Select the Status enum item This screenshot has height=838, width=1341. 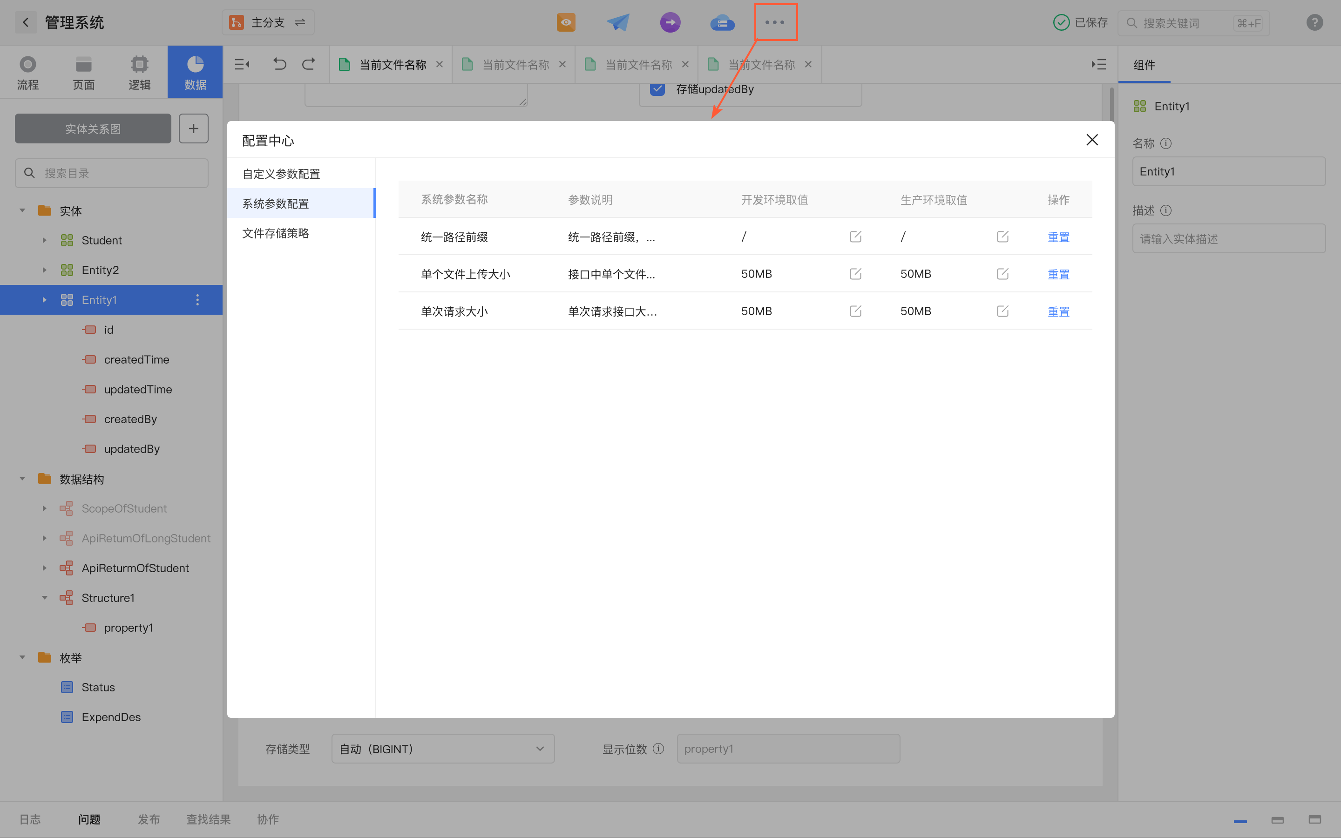[98, 687]
